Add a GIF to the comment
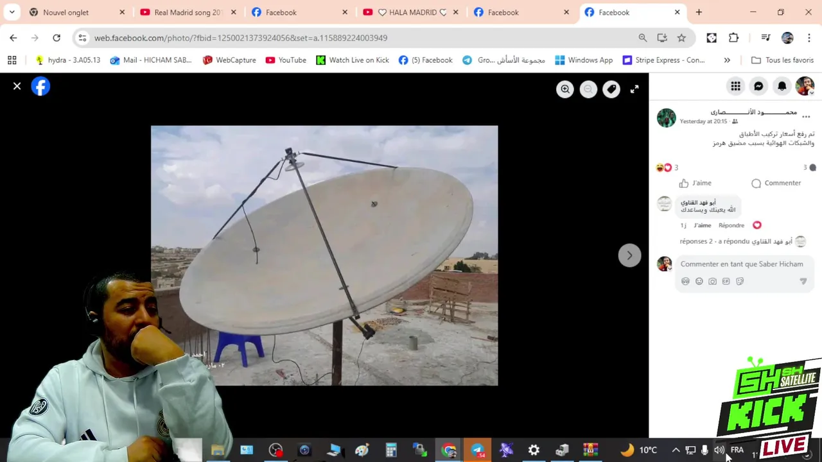 click(x=726, y=281)
